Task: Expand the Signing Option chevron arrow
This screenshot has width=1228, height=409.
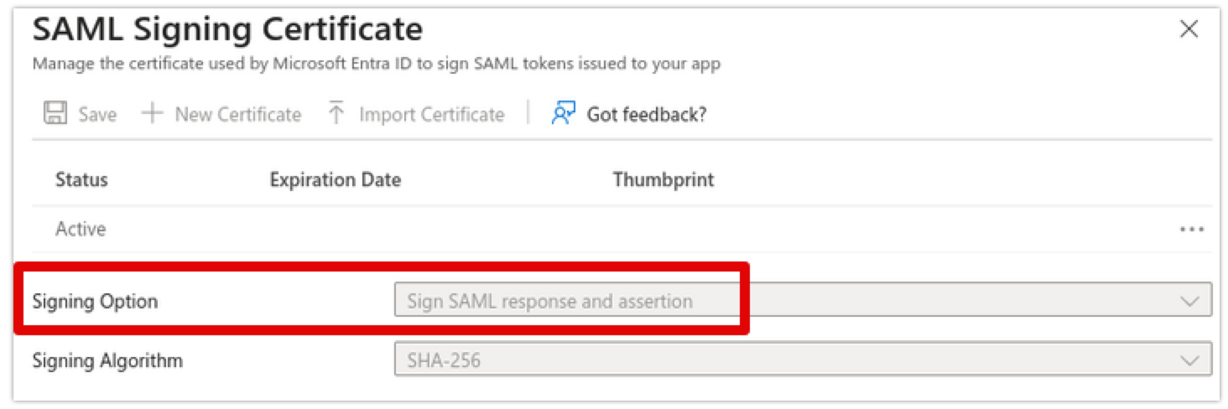Action: point(1189,301)
